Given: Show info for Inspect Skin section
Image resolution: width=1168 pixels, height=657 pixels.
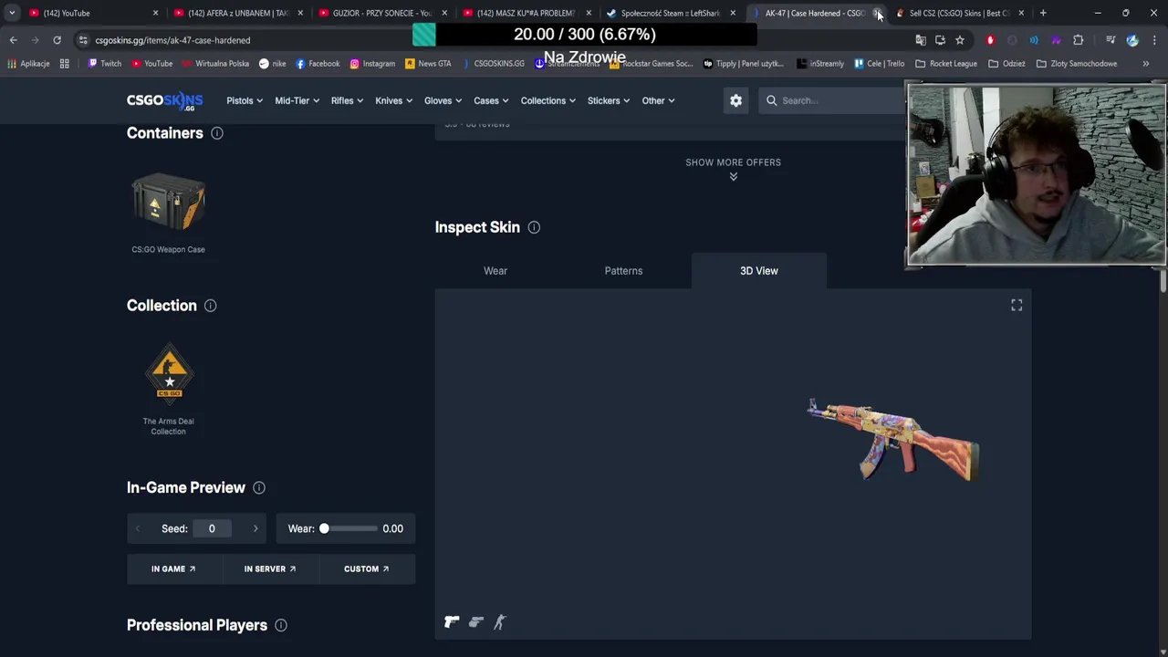Looking at the screenshot, I should click(x=534, y=227).
